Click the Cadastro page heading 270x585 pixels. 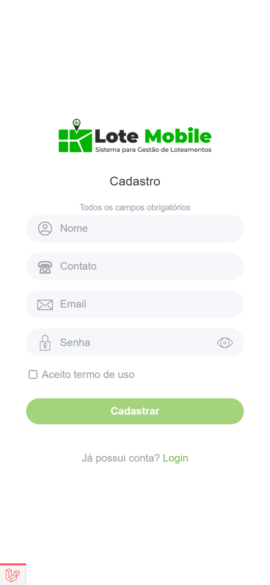click(135, 181)
